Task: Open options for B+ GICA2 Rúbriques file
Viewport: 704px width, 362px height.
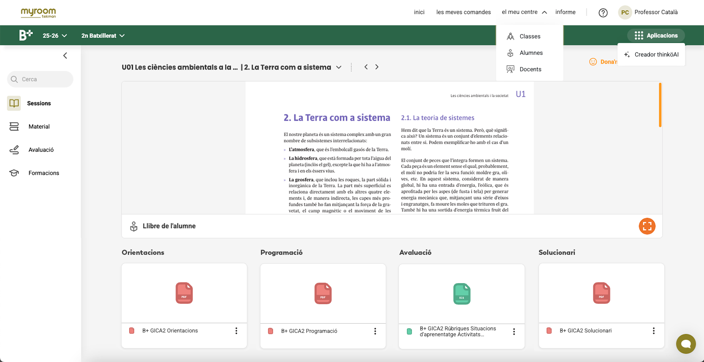Action: click(x=514, y=332)
